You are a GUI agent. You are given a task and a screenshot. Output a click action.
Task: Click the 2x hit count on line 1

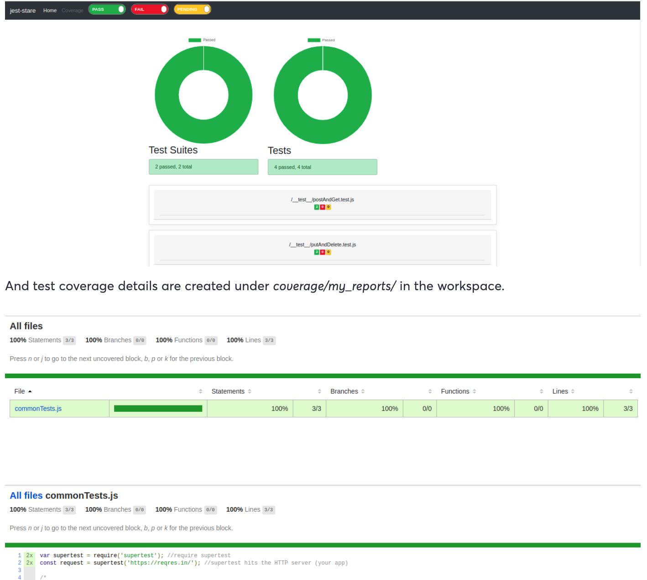pyautogui.click(x=30, y=555)
